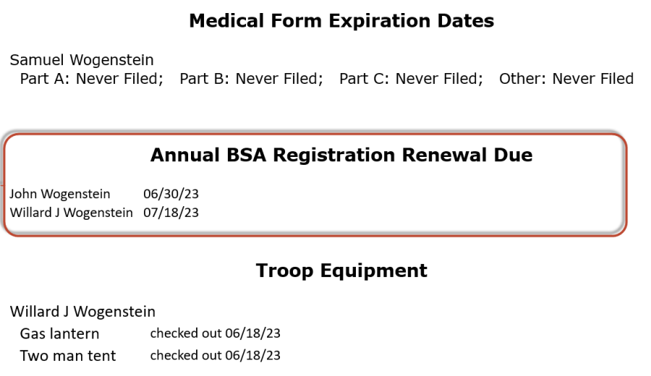Click the 07/18/23 renewal date
The height and width of the screenshot is (376, 651).
171,213
